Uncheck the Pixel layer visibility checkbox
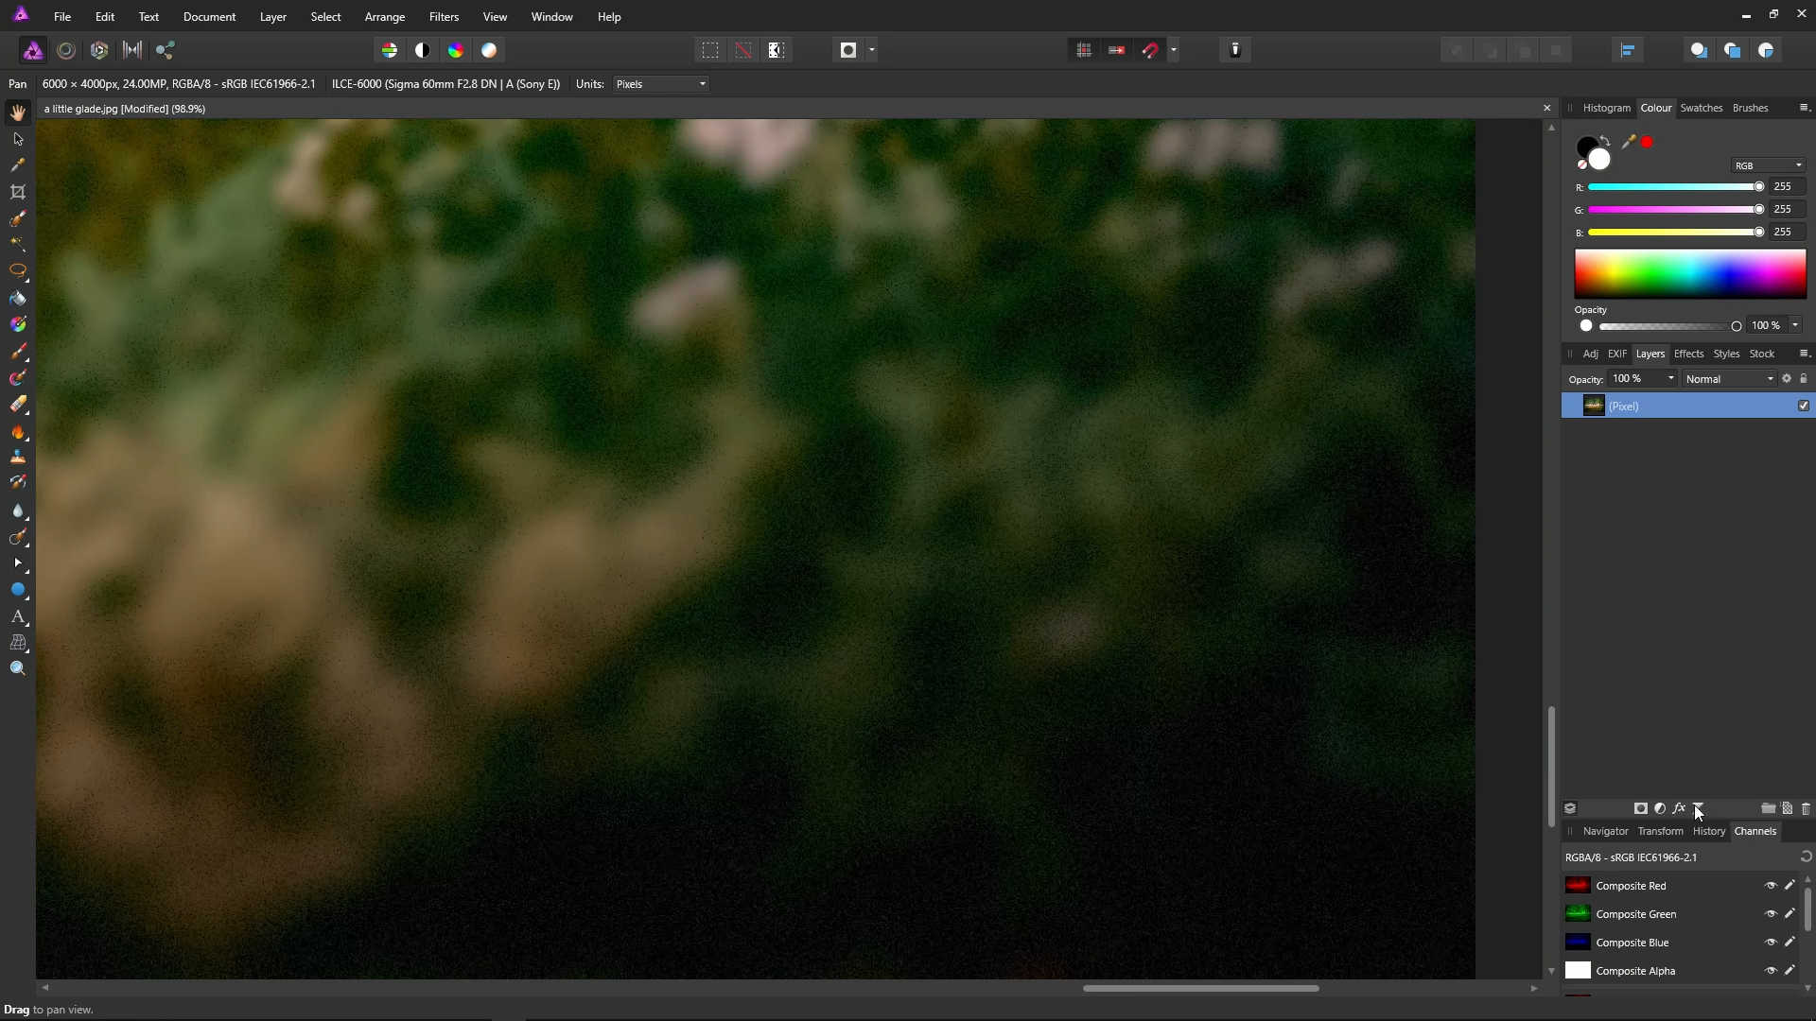1816x1021 pixels. (1803, 406)
